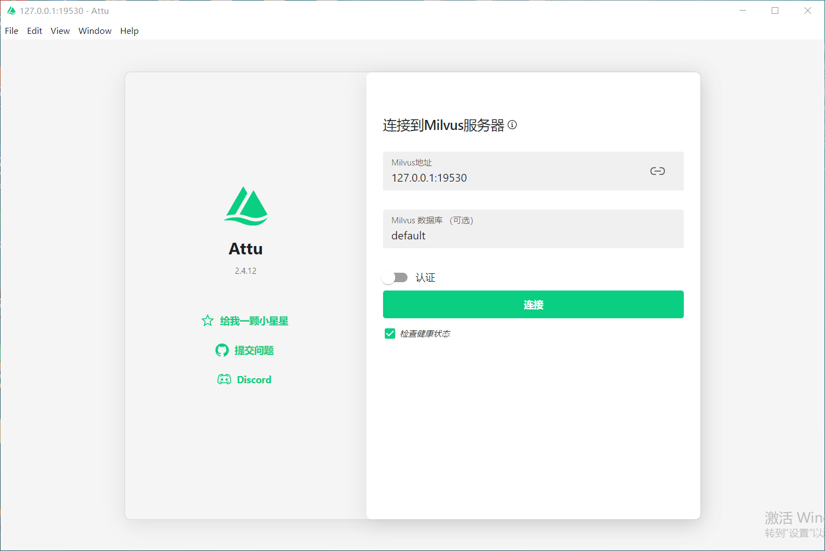Enable the 认证 authentication toggle
825x551 pixels.
click(x=395, y=277)
